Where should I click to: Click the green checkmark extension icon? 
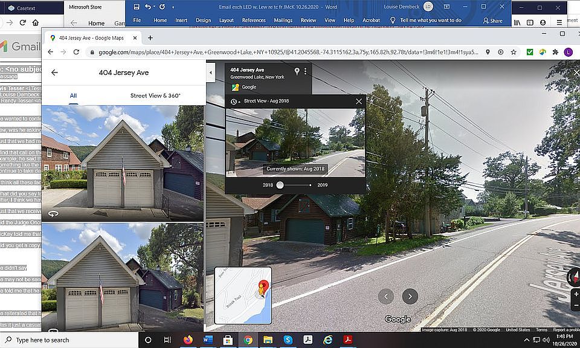click(x=530, y=52)
